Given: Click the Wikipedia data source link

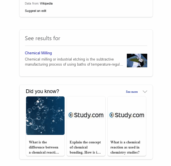Looking at the screenshot, I should pos(46,4).
